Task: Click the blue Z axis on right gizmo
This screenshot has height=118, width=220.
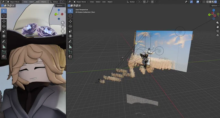Action: (214, 10)
